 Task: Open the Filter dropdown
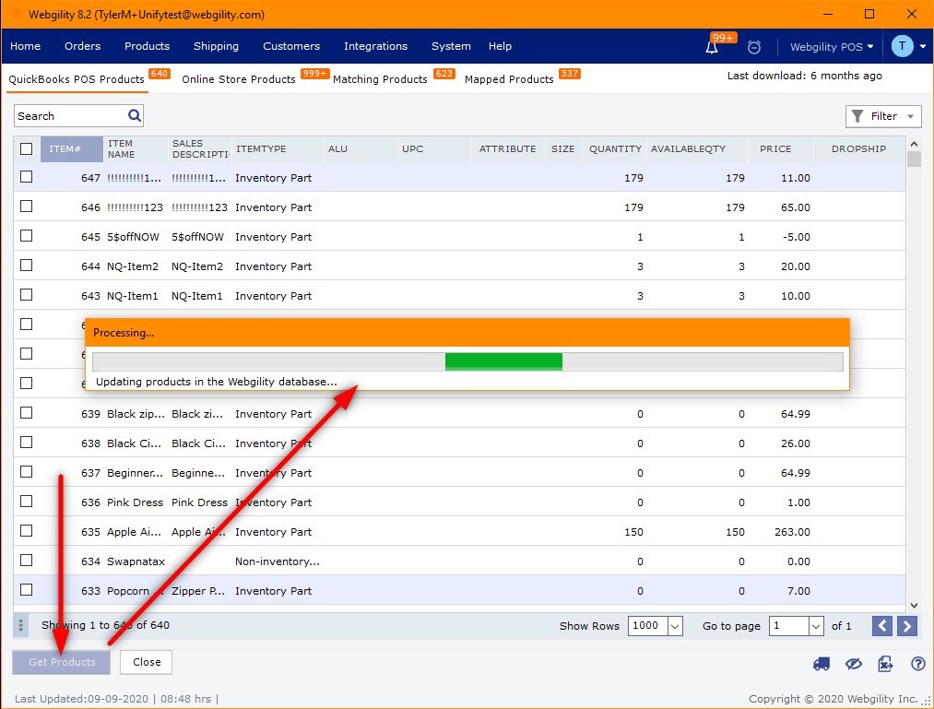pos(883,116)
